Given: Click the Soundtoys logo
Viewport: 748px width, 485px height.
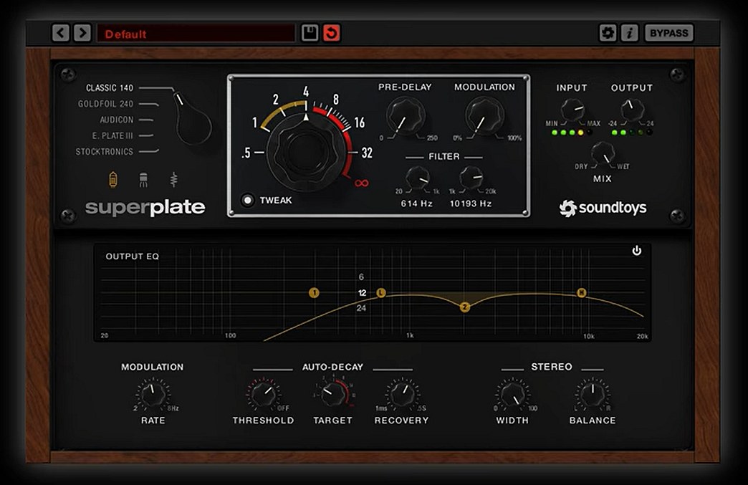Looking at the screenshot, I should (603, 208).
